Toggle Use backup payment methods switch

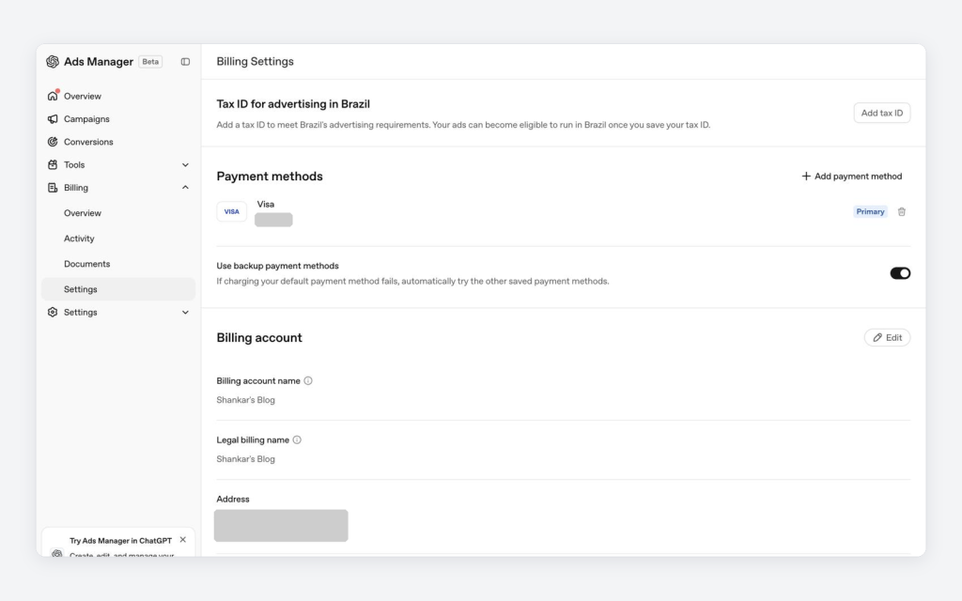[x=900, y=273]
